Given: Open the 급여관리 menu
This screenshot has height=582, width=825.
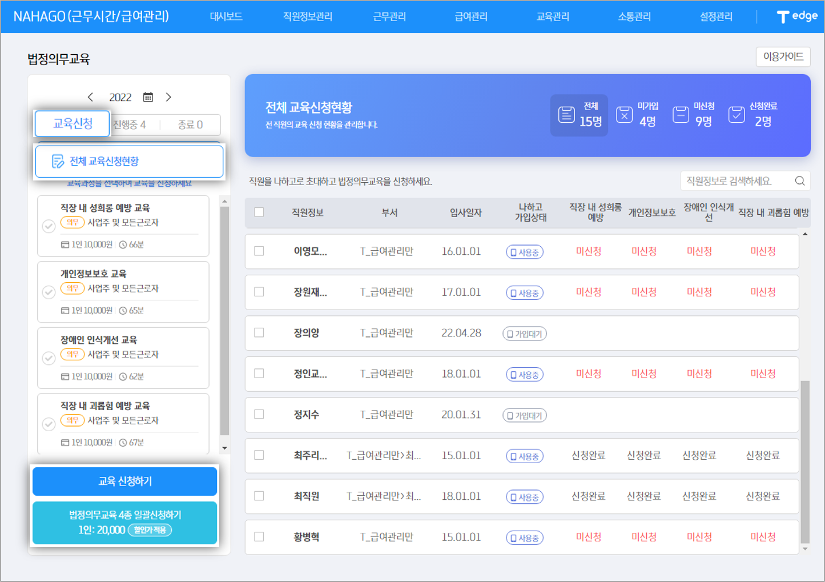Looking at the screenshot, I should pyautogui.click(x=471, y=17).
